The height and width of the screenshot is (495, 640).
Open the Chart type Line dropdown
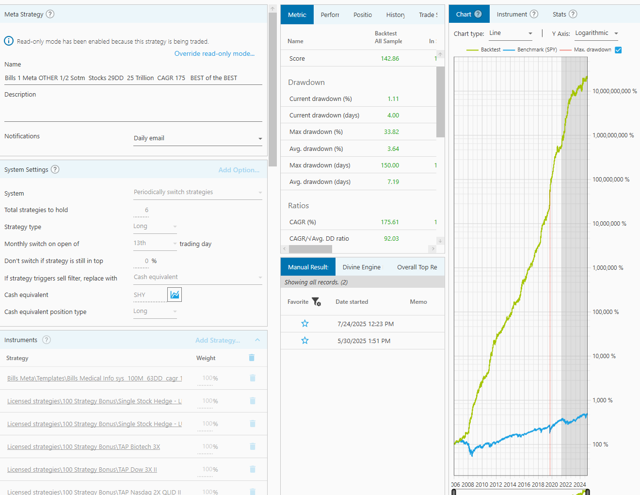pos(511,33)
